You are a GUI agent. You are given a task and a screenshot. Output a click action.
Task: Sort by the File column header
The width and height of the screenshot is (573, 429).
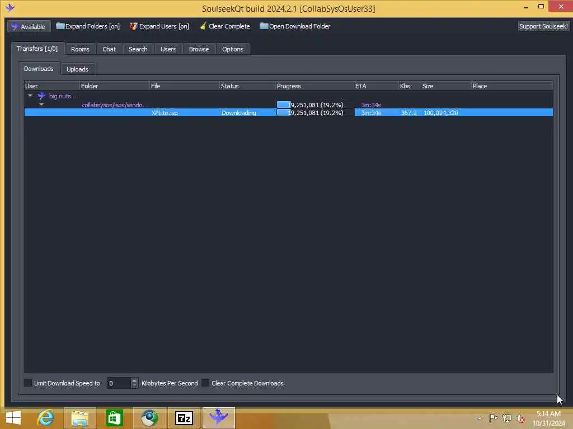point(185,86)
